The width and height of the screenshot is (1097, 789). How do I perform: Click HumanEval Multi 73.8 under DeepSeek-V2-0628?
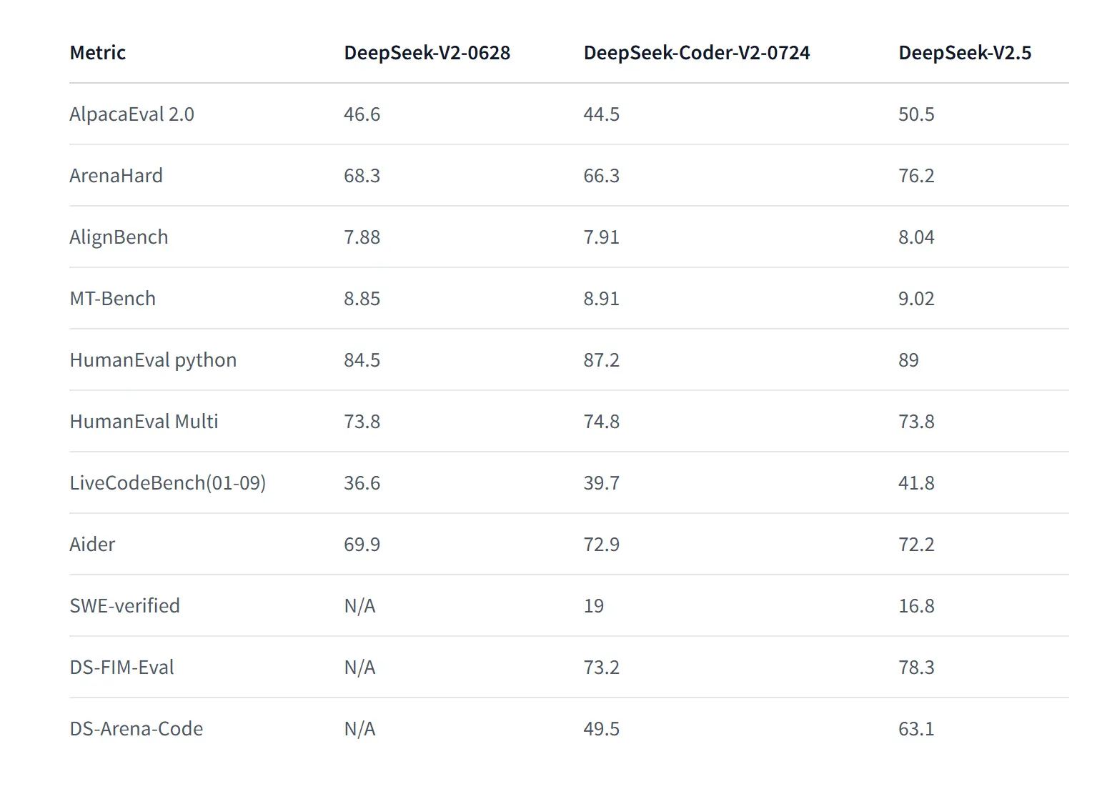point(362,422)
